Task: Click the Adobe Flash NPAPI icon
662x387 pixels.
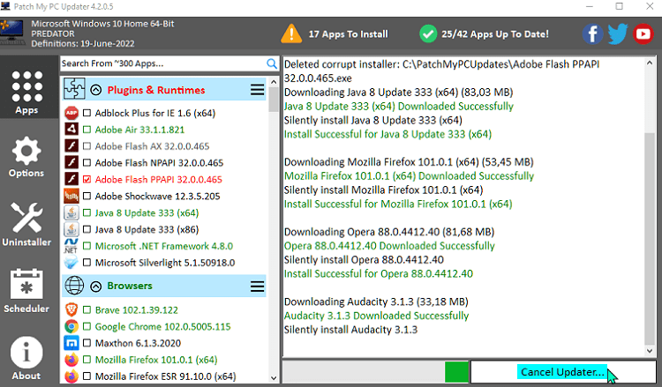Action: pyautogui.click(x=71, y=163)
